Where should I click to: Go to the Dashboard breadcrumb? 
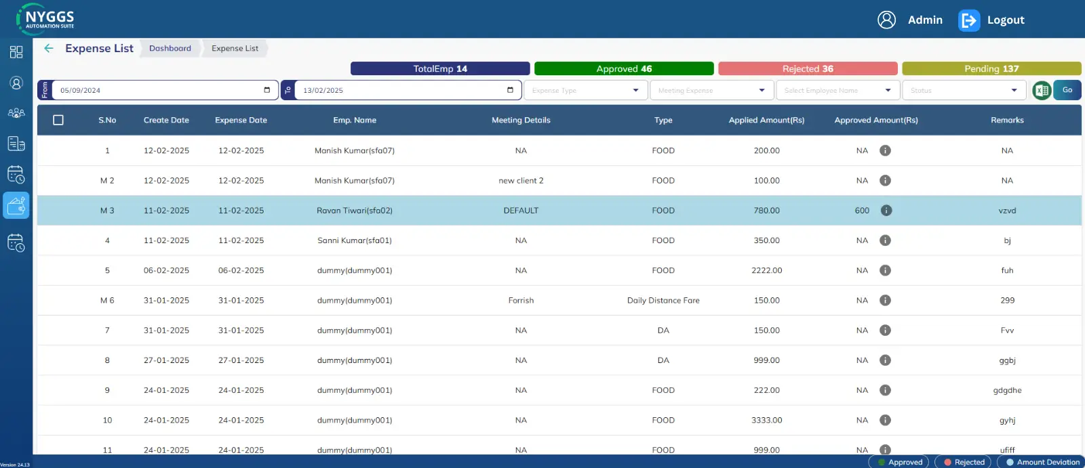[x=170, y=48]
